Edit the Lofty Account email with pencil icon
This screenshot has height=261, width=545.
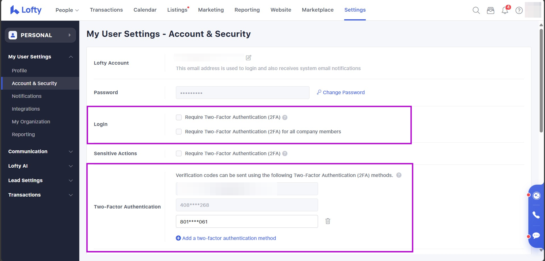(x=248, y=58)
